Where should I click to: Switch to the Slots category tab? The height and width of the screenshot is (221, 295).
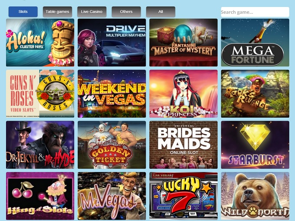pos(23,12)
